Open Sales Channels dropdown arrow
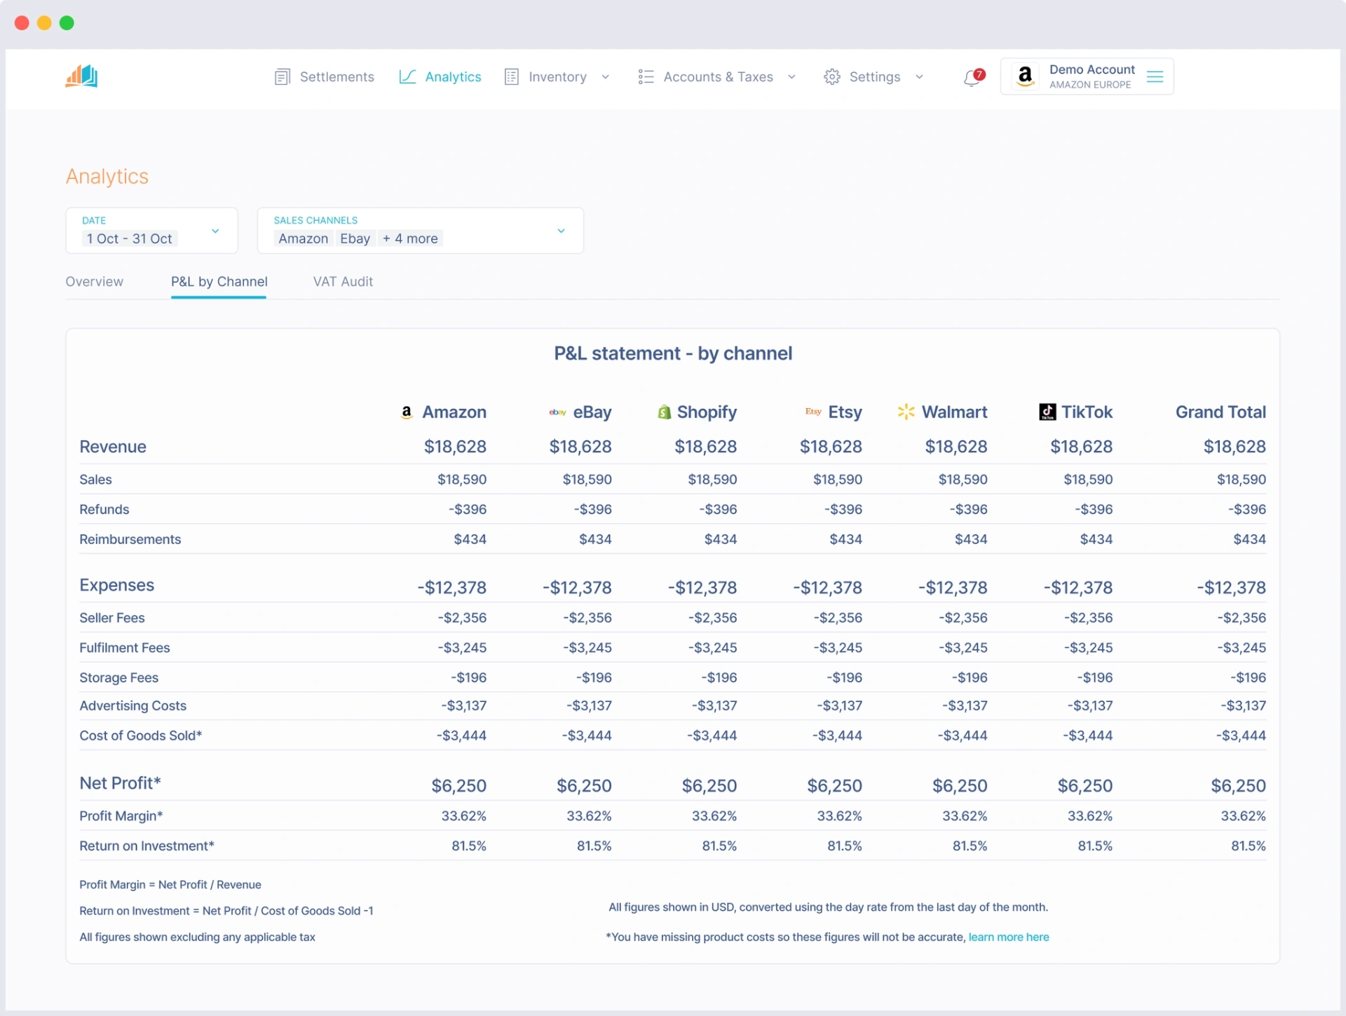1346x1016 pixels. click(561, 231)
